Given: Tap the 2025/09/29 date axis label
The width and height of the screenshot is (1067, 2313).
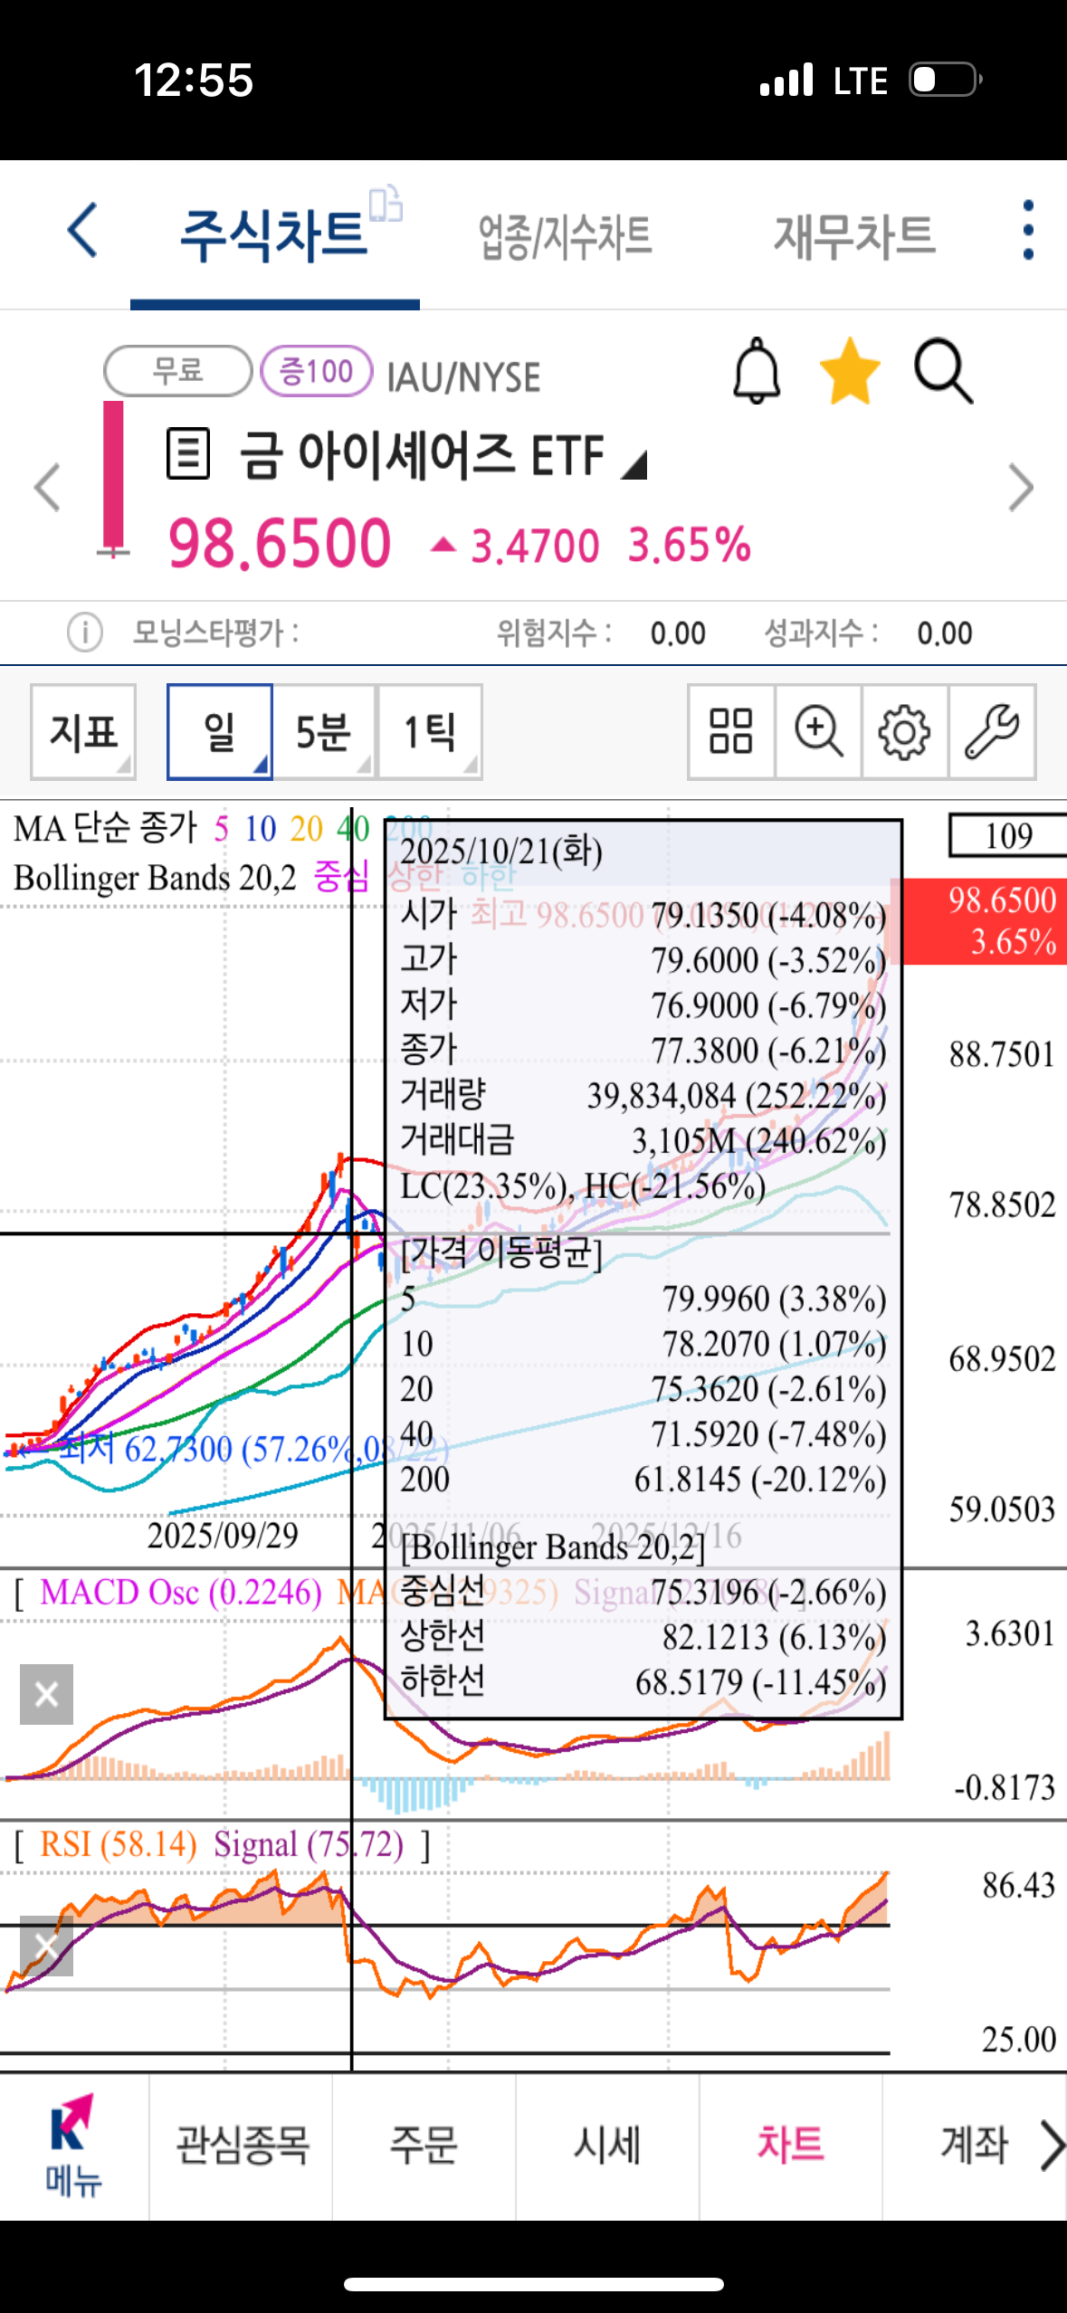Looking at the screenshot, I should coord(223,1536).
